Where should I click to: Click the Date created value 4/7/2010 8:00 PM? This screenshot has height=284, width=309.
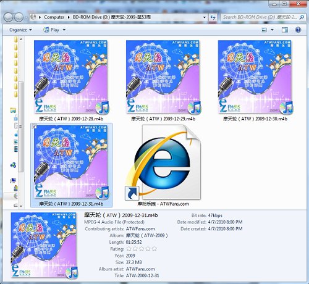[x=225, y=229]
